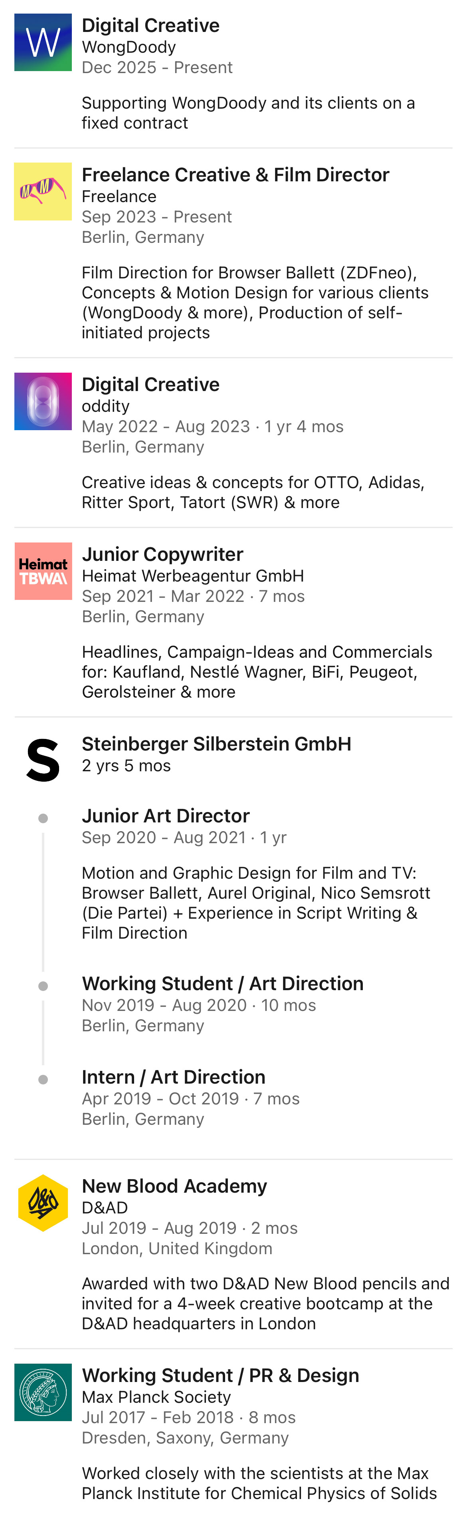Select the oddity company name text
The height and width of the screenshot is (1519, 467).
[x=105, y=406]
